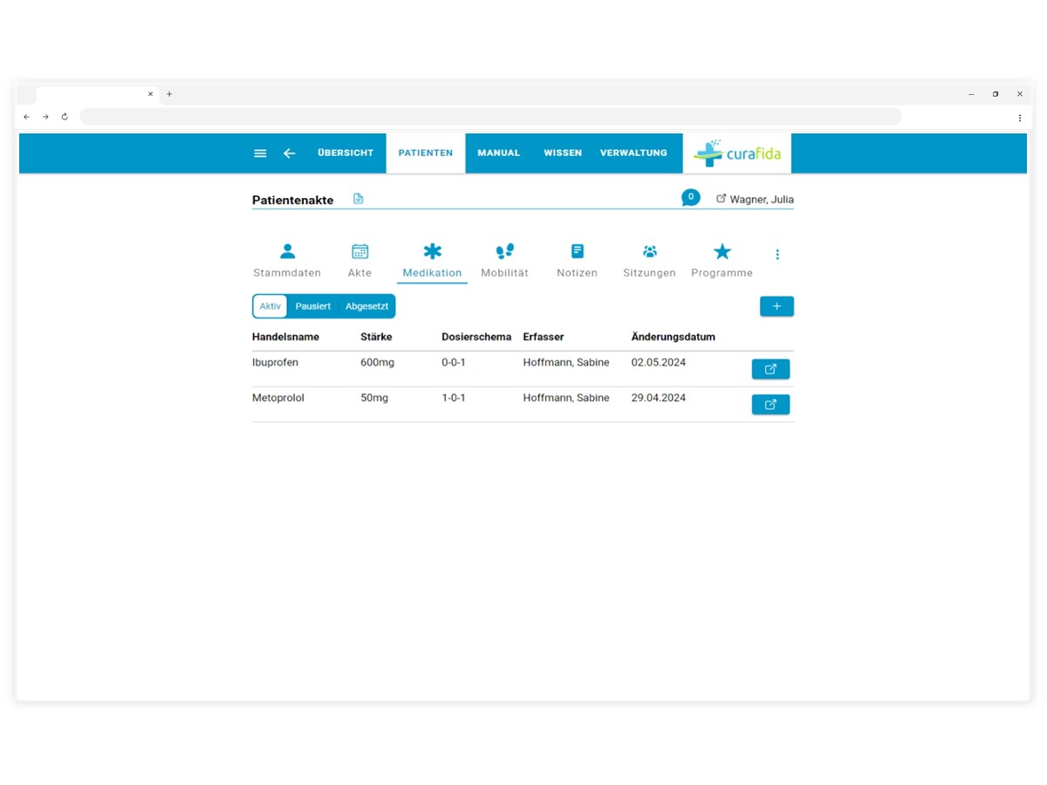Minimize the browser window
Screen dimensions: 1047x785
(971, 94)
